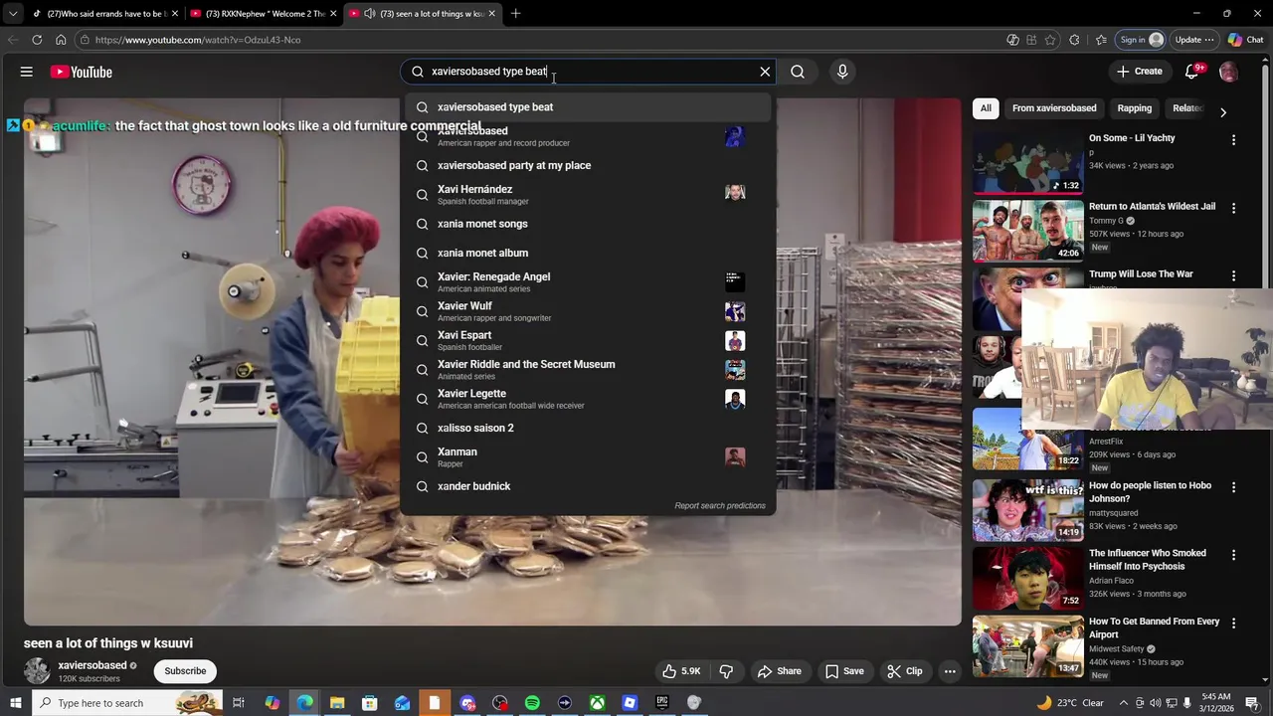Select 'Xavier Riddle and the Secret Museum' suggestion
Image resolution: width=1273 pixels, height=716 pixels.
click(588, 370)
